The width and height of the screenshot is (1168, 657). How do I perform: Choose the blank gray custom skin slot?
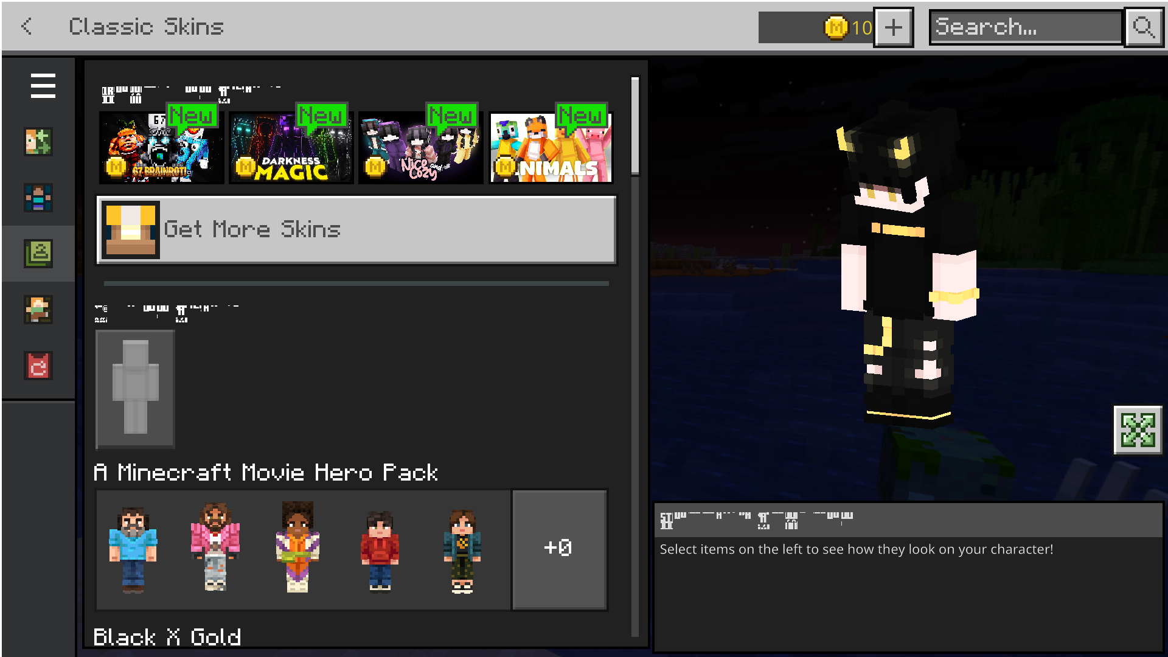coord(135,389)
